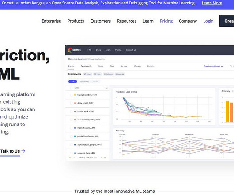The height and width of the screenshot is (195, 234).
Task: Open the Learn menu in site navigation
Action: pyautogui.click(x=148, y=21)
